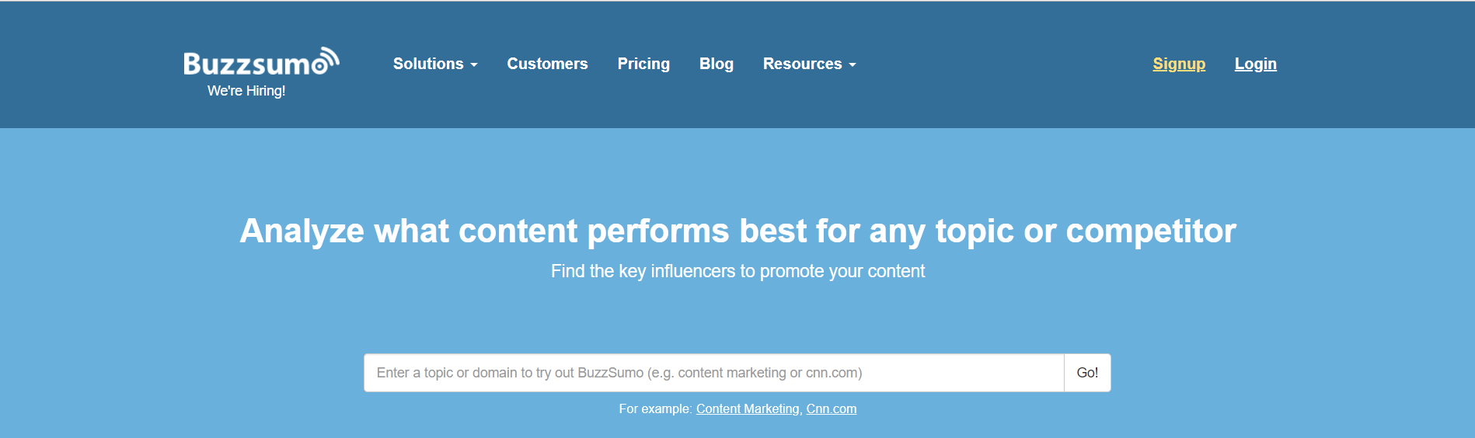
Task: Open the Login link
Action: [x=1256, y=64]
